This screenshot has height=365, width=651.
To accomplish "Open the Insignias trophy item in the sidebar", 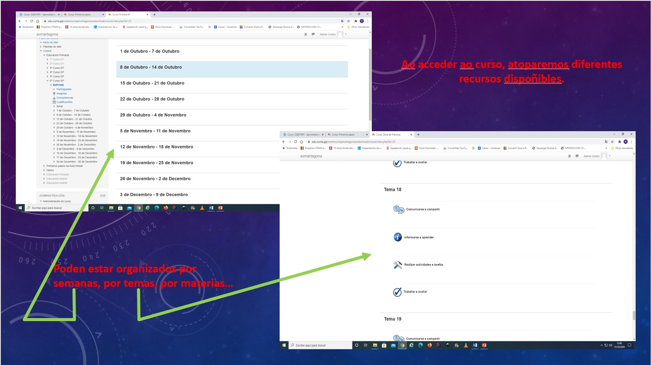I will [61, 93].
